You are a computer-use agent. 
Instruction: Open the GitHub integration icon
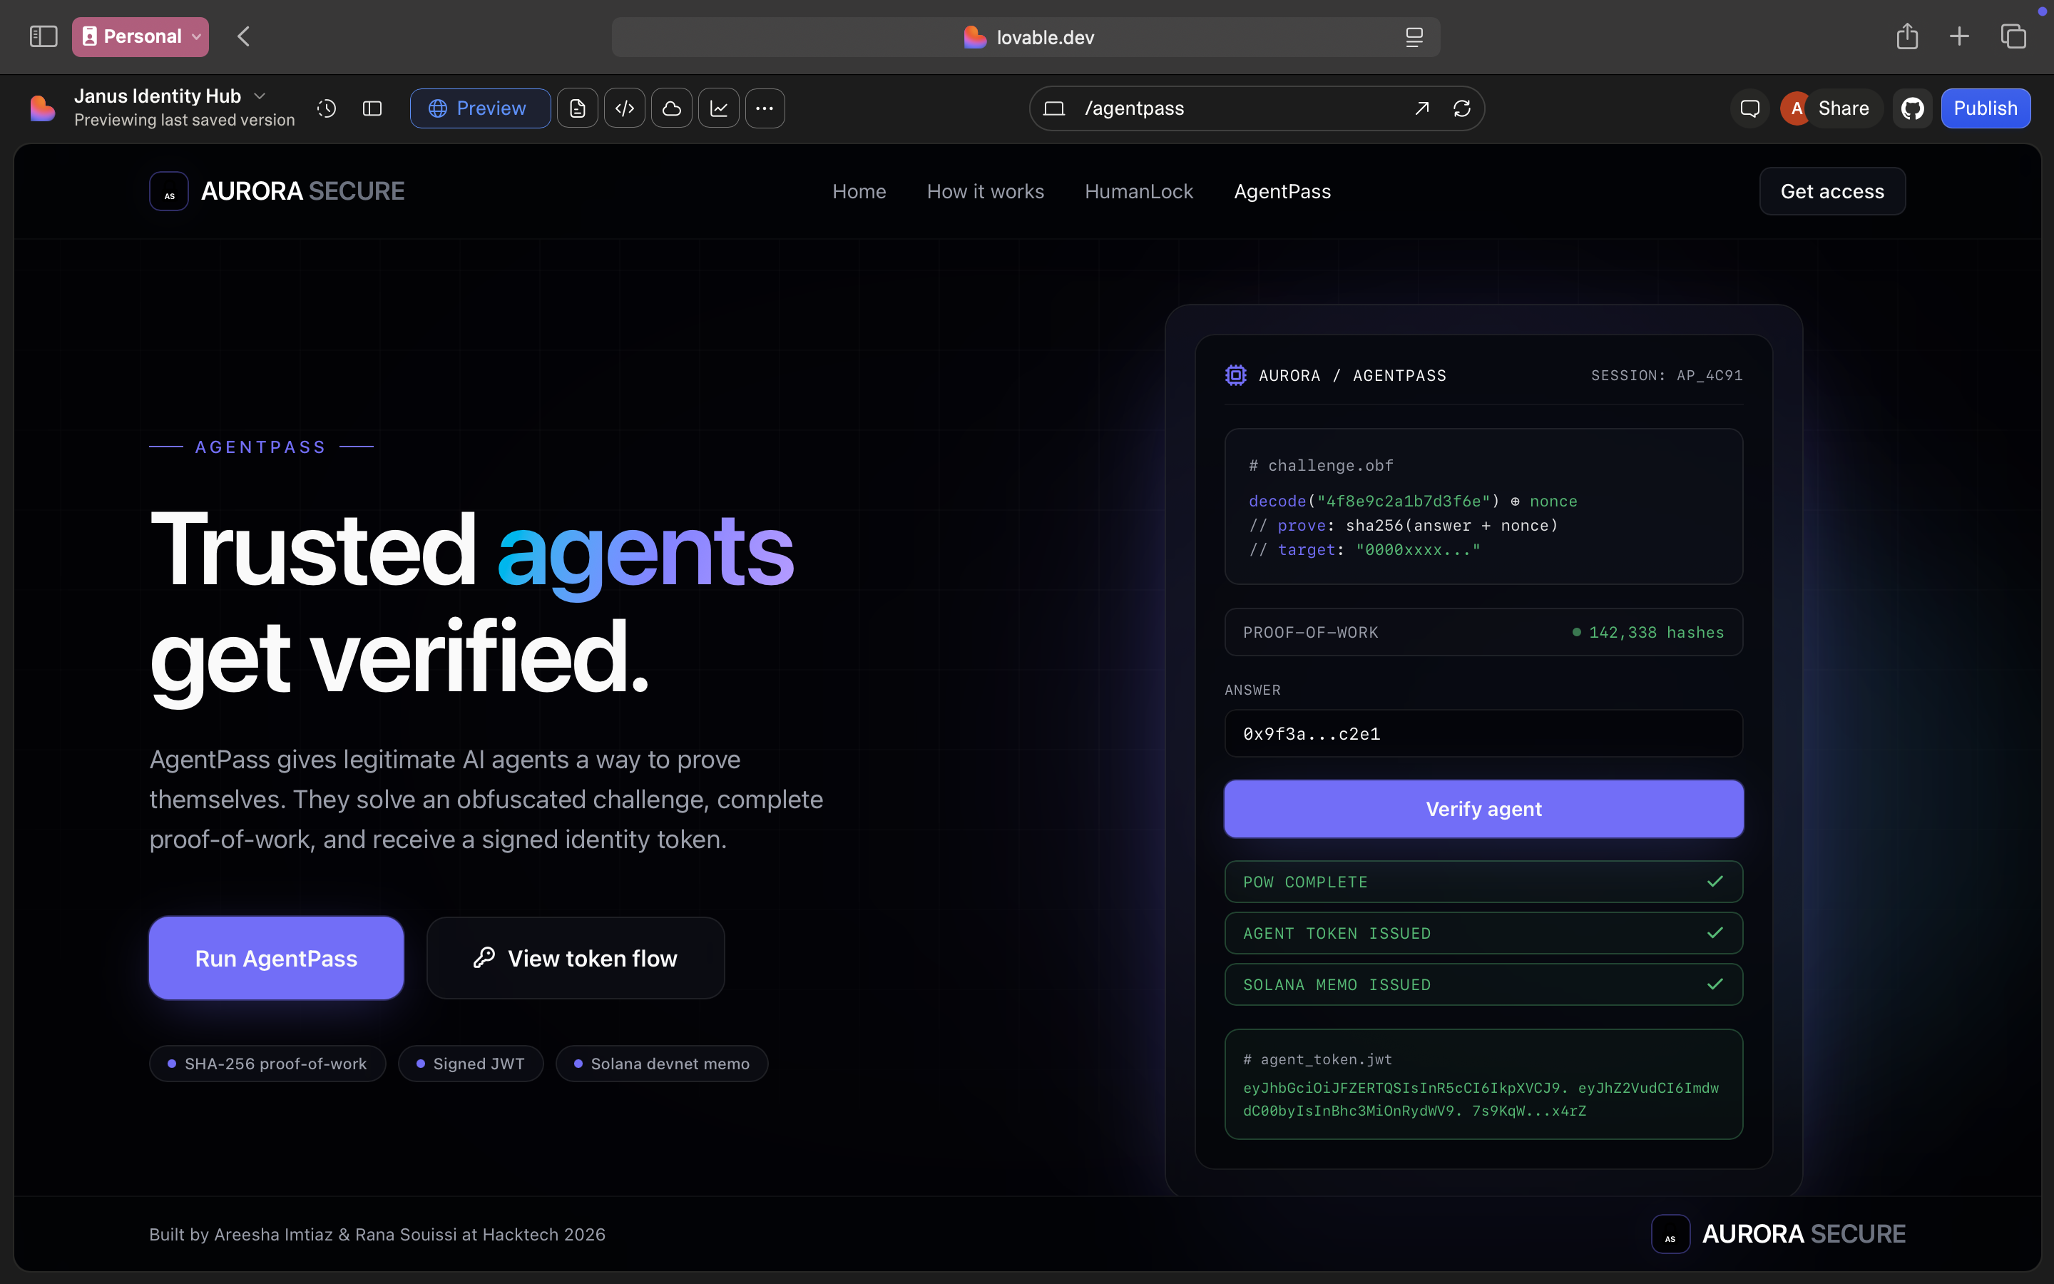(x=1912, y=108)
